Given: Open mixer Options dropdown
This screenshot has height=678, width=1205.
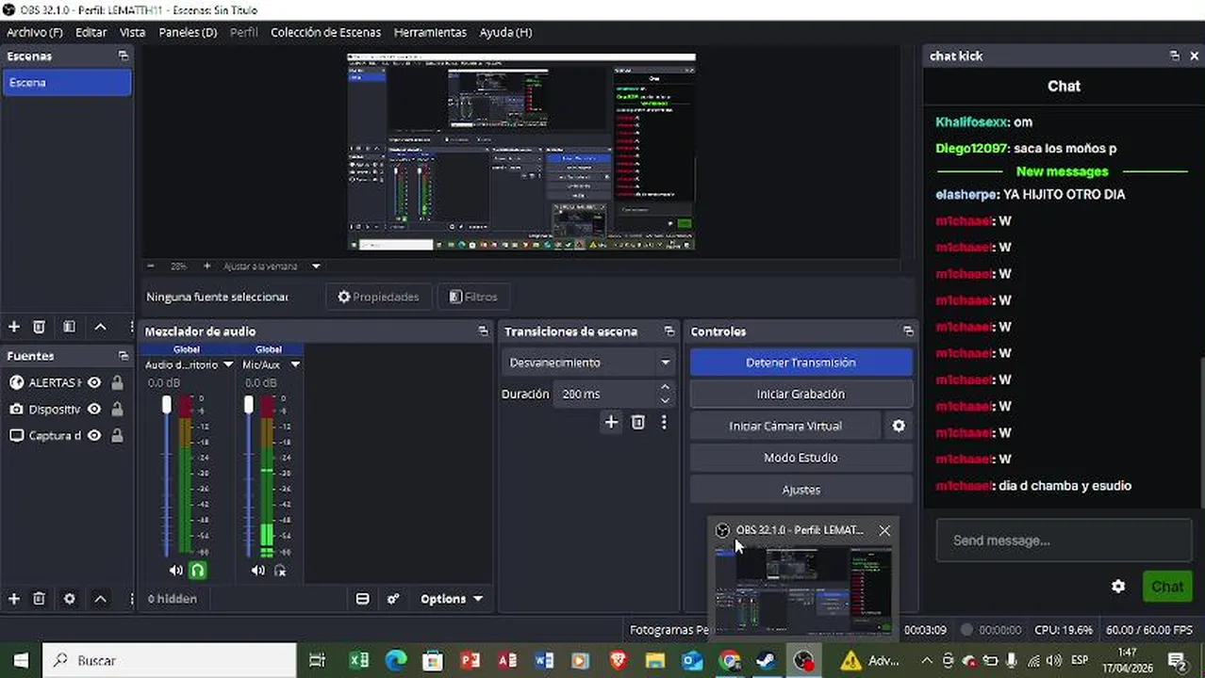Looking at the screenshot, I should click(x=452, y=599).
